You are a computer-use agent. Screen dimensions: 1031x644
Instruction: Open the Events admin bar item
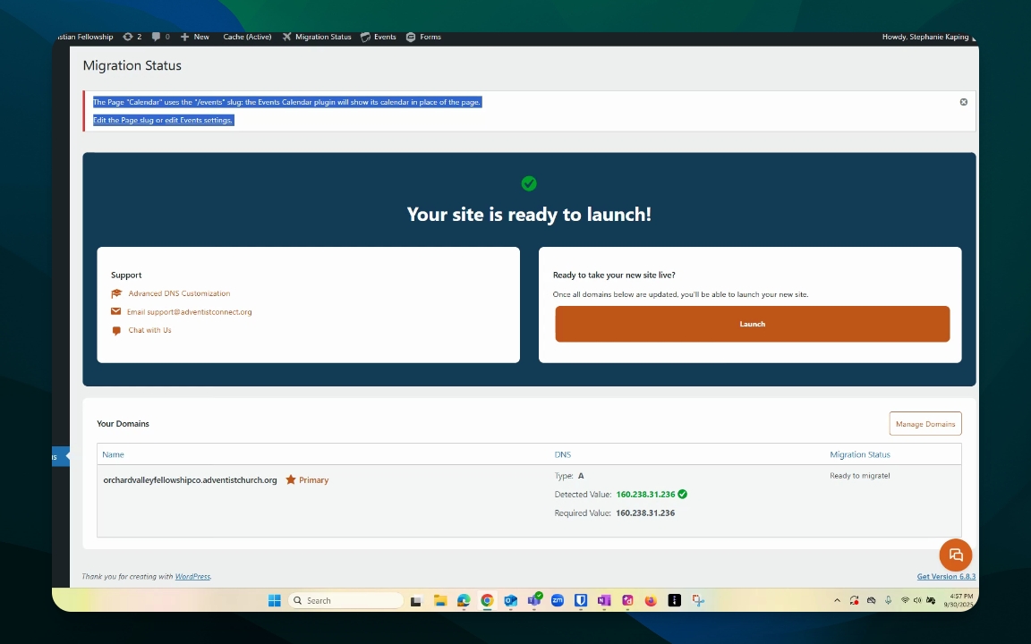(378, 37)
